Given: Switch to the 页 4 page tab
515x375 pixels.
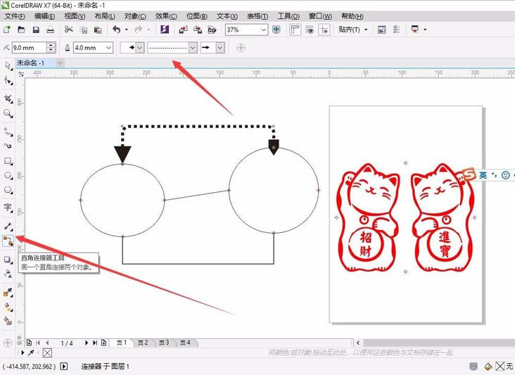Looking at the screenshot, I should [x=185, y=343].
